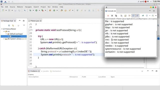Click the Description column header in Problems
The image size is (160, 90).
[x=33, y=77]
